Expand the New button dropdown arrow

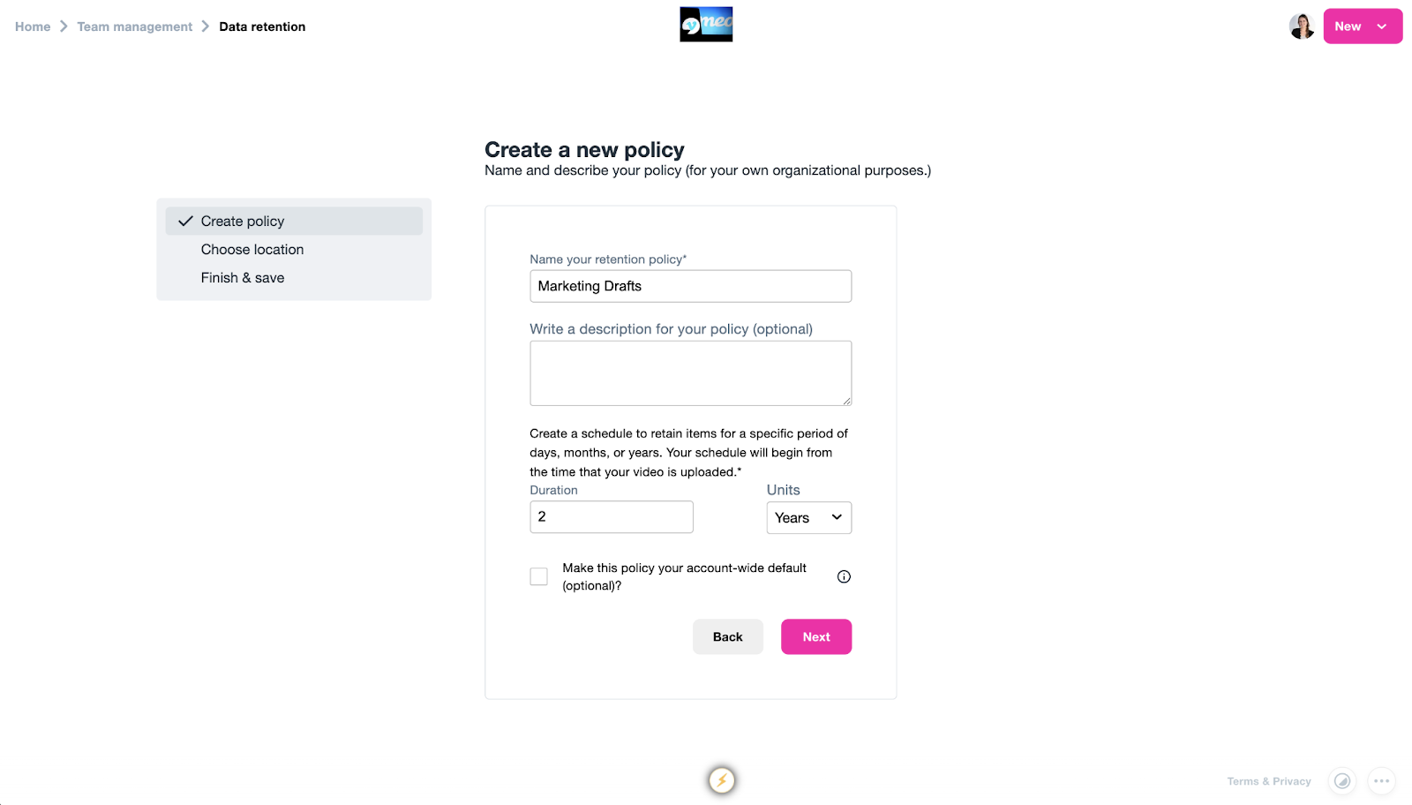coord(1382,26)
